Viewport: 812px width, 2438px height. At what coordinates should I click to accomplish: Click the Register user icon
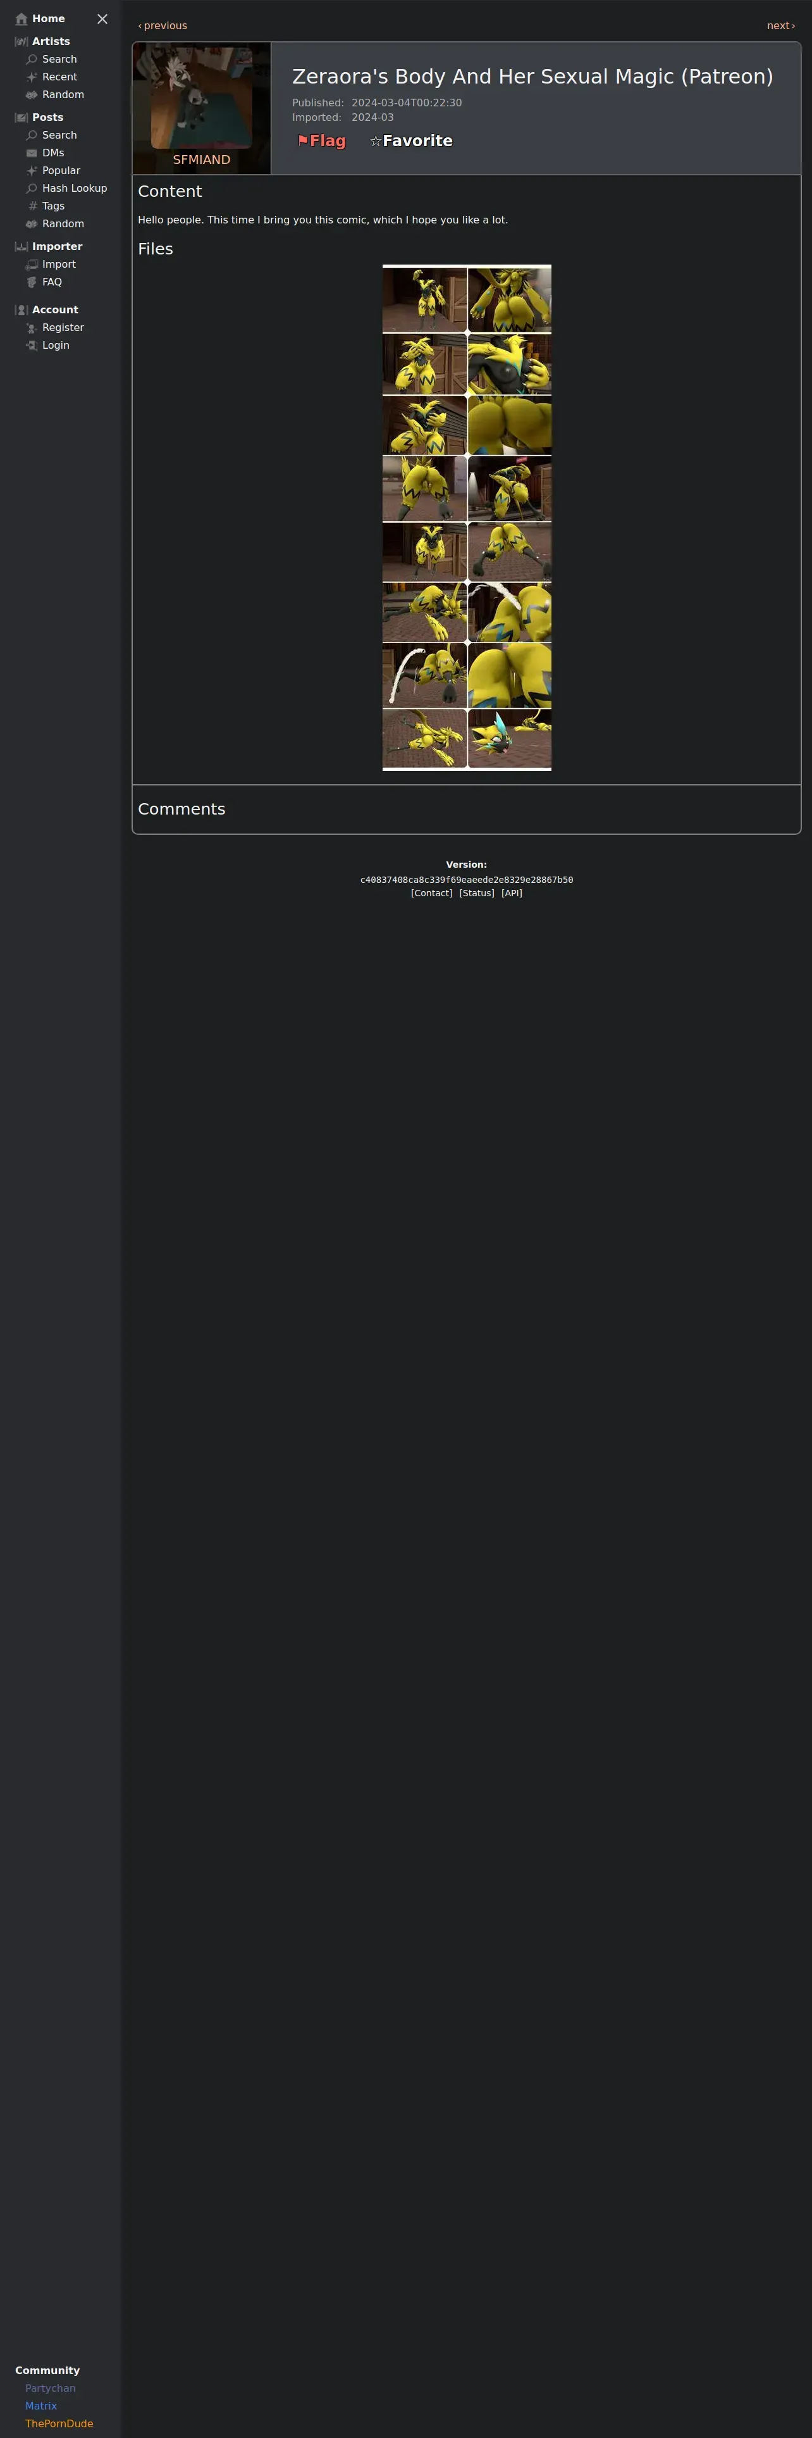pos(31,327)
